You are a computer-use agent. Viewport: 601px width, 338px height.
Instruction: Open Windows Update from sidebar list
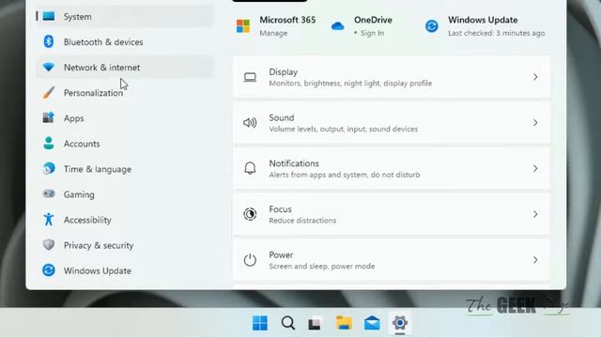(x=124, y=270)
